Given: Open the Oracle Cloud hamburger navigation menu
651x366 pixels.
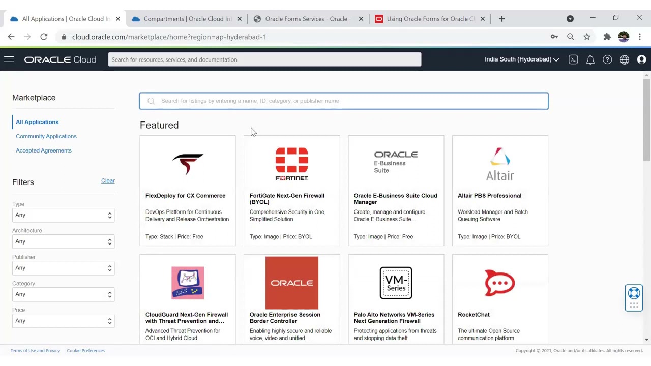Looking at the screenshot, I should (9, 59).
